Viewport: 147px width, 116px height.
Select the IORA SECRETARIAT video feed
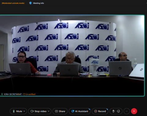[x=72, y=55]
